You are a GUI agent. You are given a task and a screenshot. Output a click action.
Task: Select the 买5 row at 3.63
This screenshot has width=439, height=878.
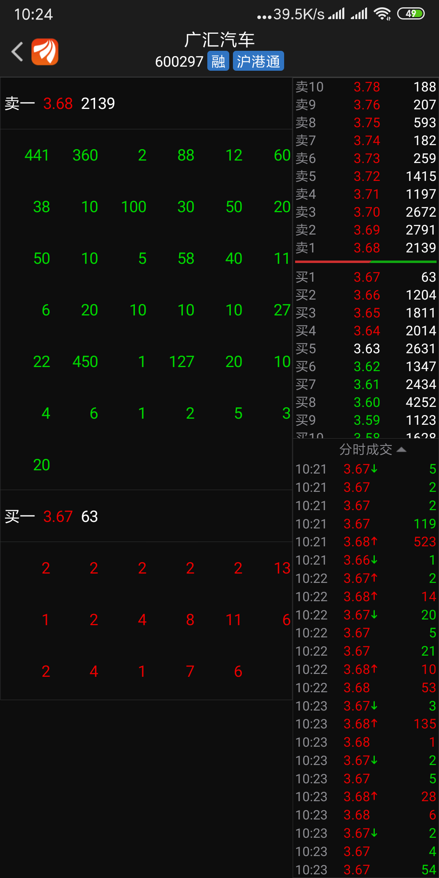click(x=366, y=349)
